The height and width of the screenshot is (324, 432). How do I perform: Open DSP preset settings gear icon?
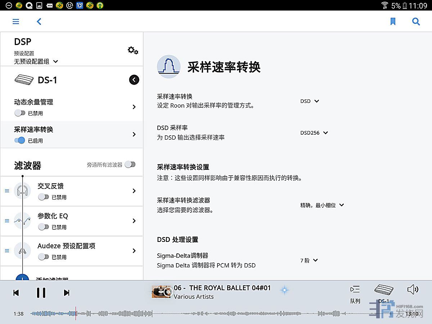133,50
